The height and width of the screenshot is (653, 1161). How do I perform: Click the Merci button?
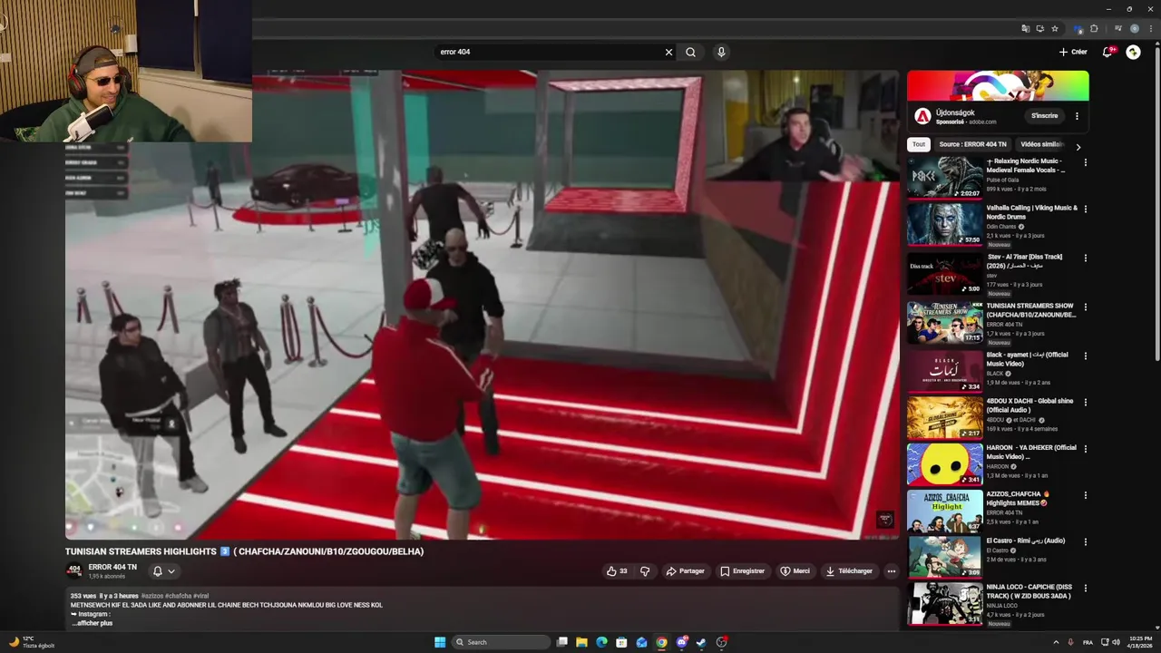795,571
